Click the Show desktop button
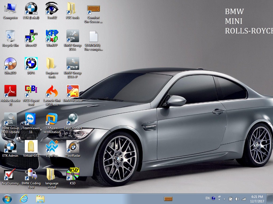The width and height of the screenshot is (273, 204). click(x=270, y=199)
